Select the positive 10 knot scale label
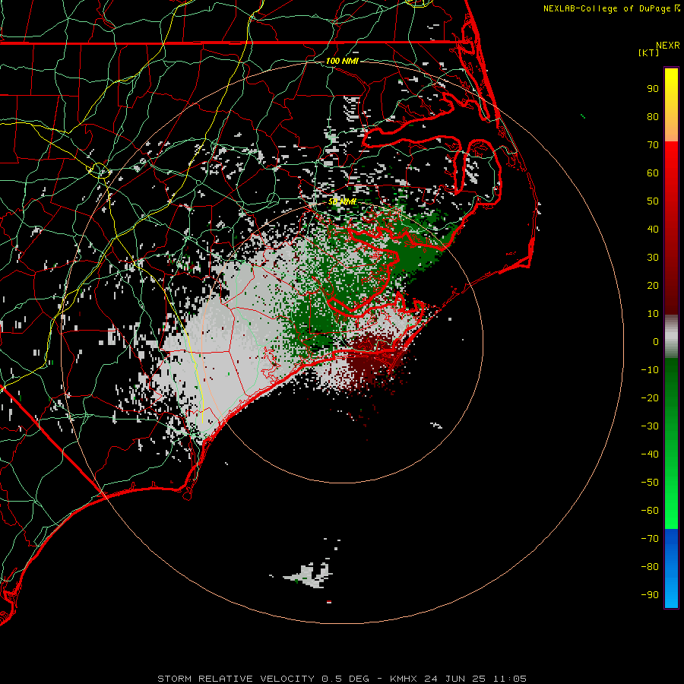Image resolution: width=684 pixels, height=684 pixels. click(x=653, y=314)
